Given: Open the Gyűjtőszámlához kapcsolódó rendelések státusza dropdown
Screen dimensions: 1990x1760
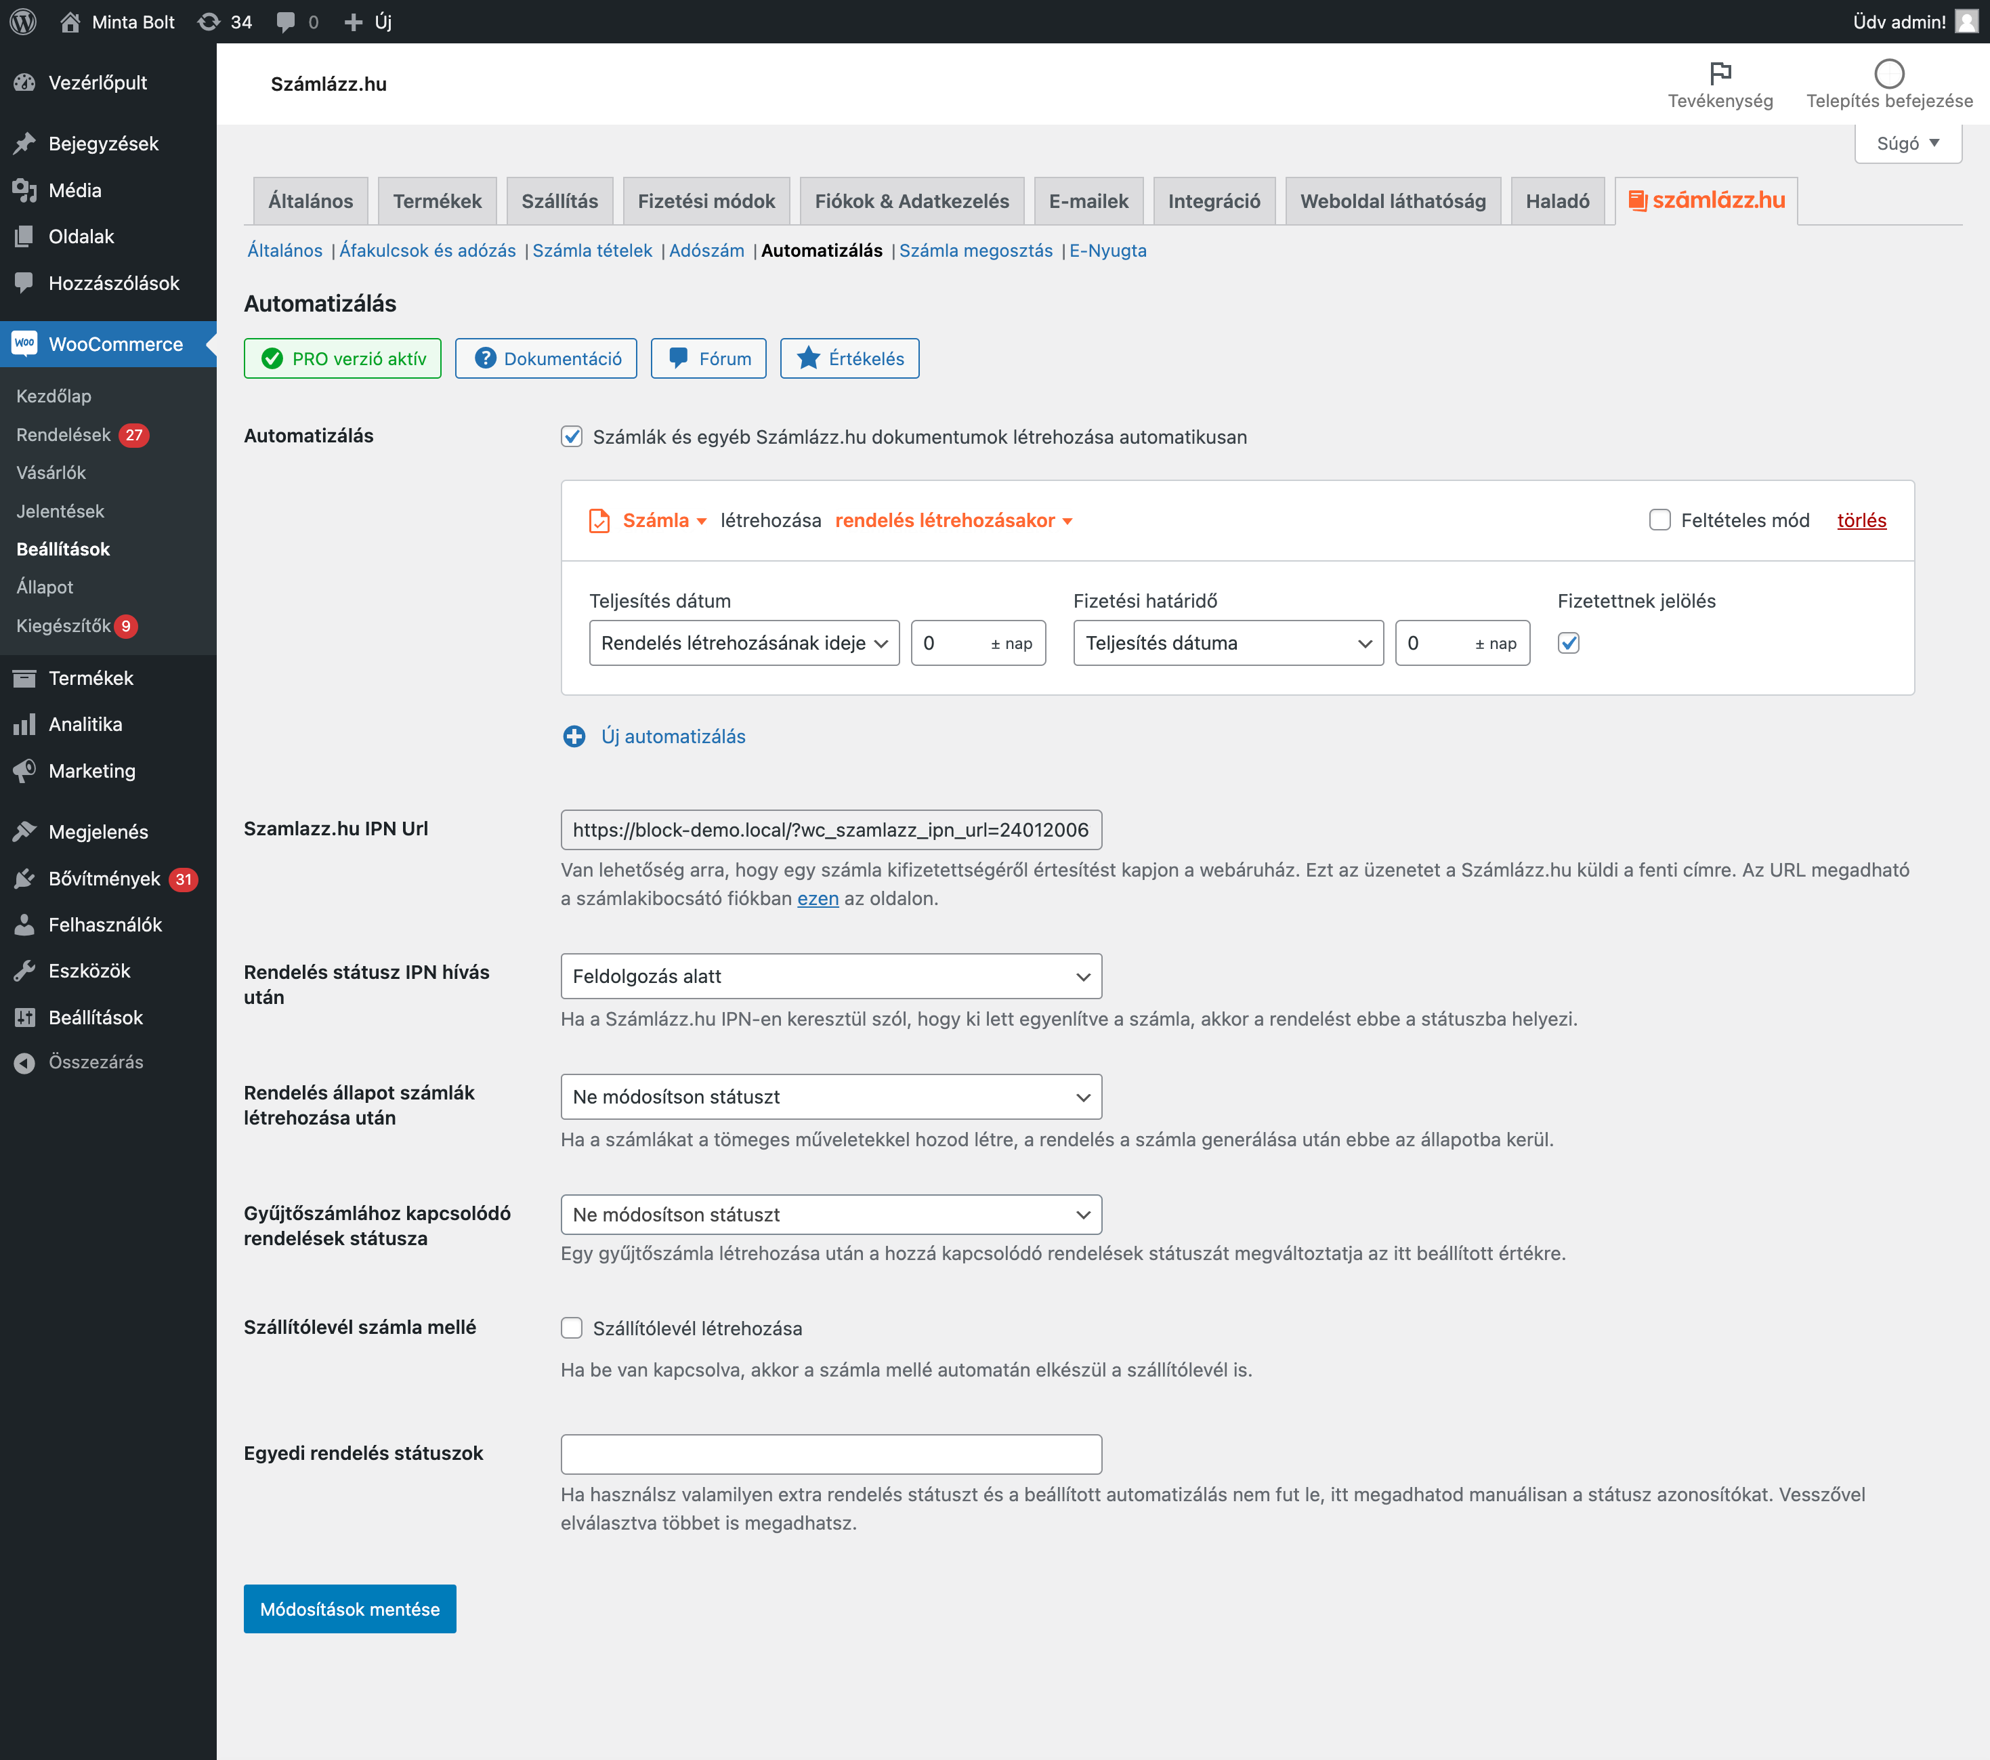Looking at the screenshot, I should 832,1215.
